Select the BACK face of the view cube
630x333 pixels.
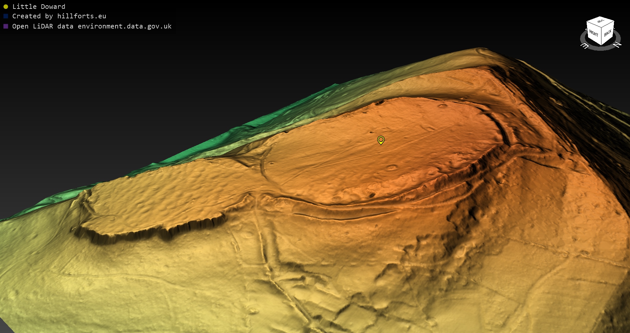tap(607, 33)
